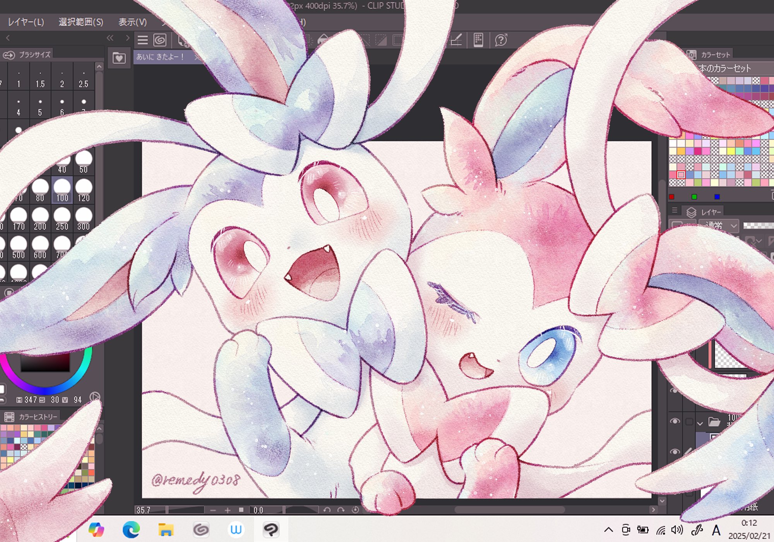Open File Explorer from taskbar

coord(166,529)
